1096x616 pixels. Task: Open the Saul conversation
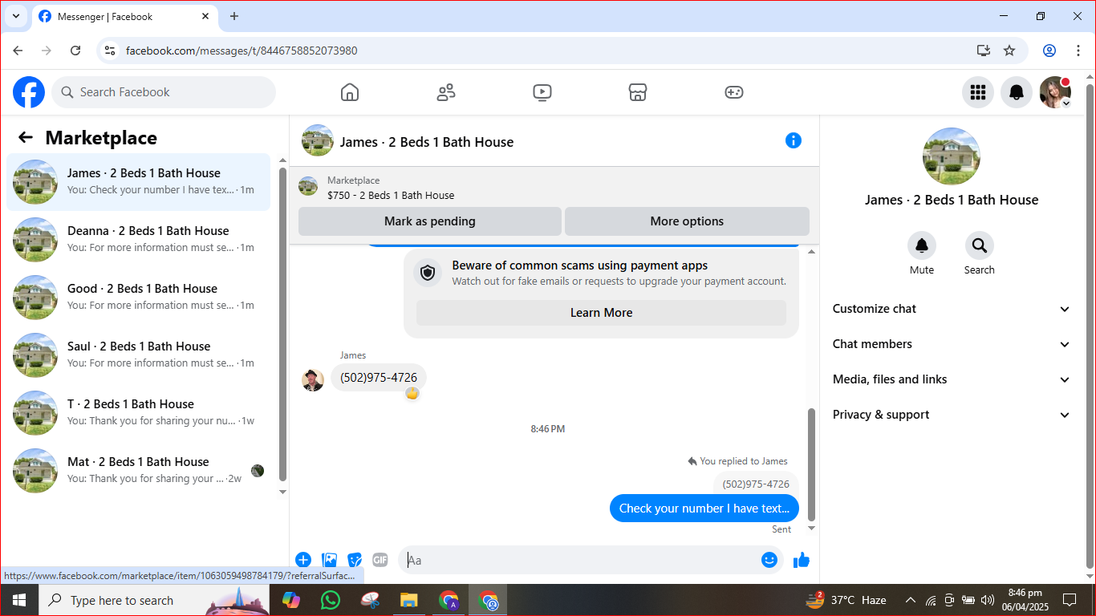(139, 355)
